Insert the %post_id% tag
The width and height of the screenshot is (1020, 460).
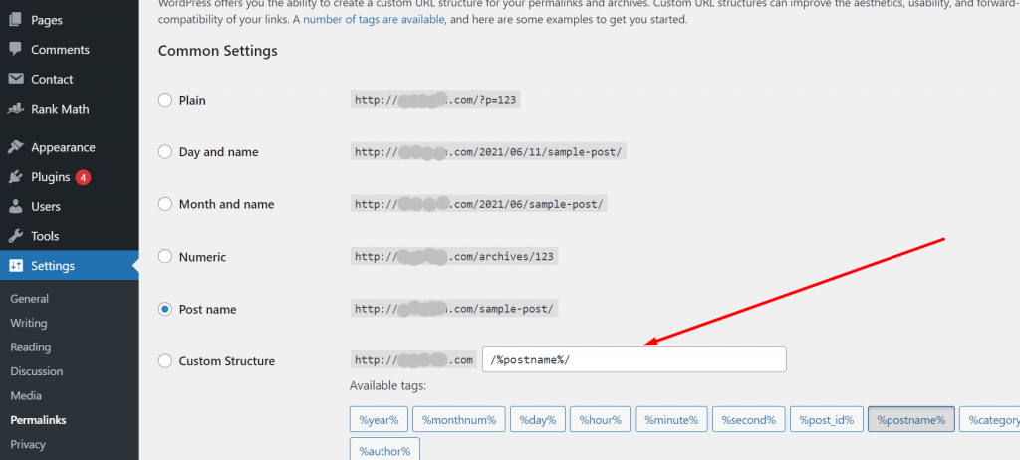[x=826, y=419]
